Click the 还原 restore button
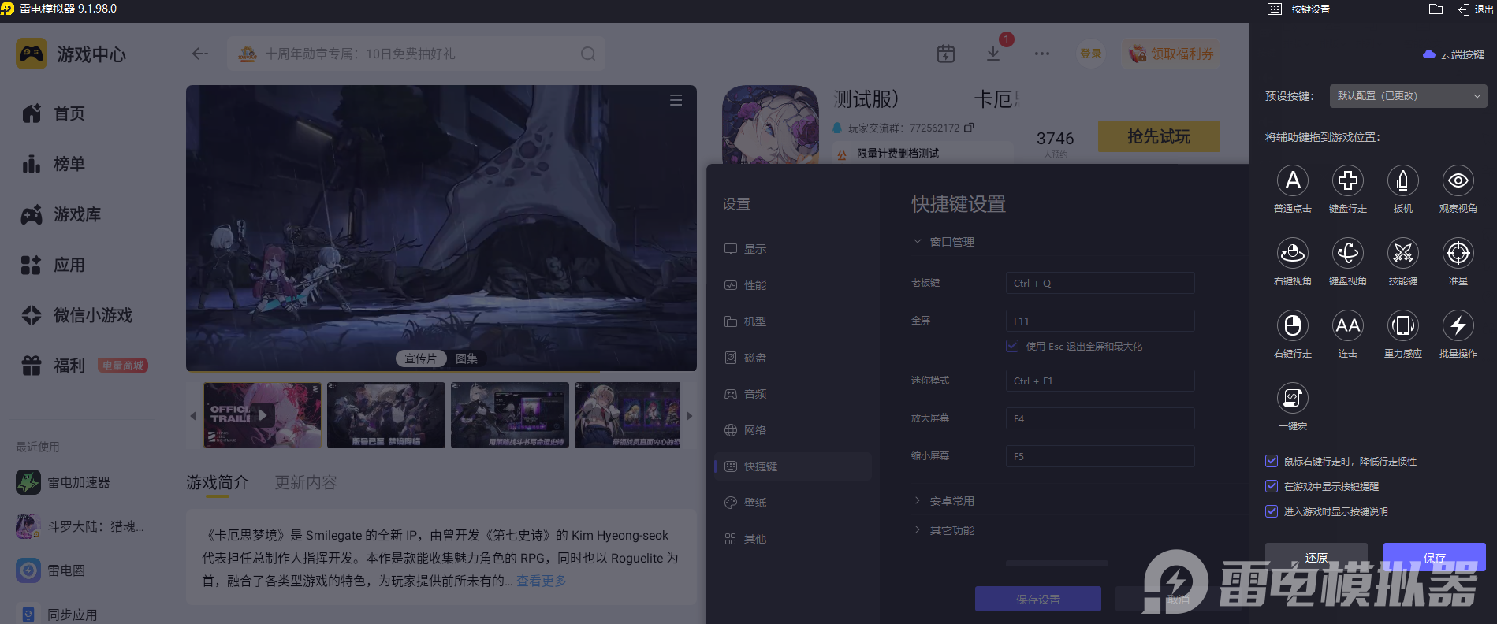 point(1316,557)
